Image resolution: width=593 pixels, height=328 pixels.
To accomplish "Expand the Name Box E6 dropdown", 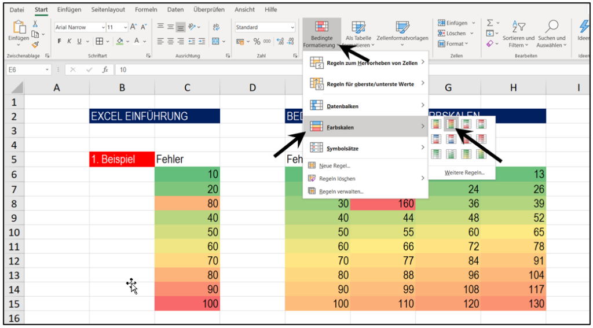I will pos(47,70).
